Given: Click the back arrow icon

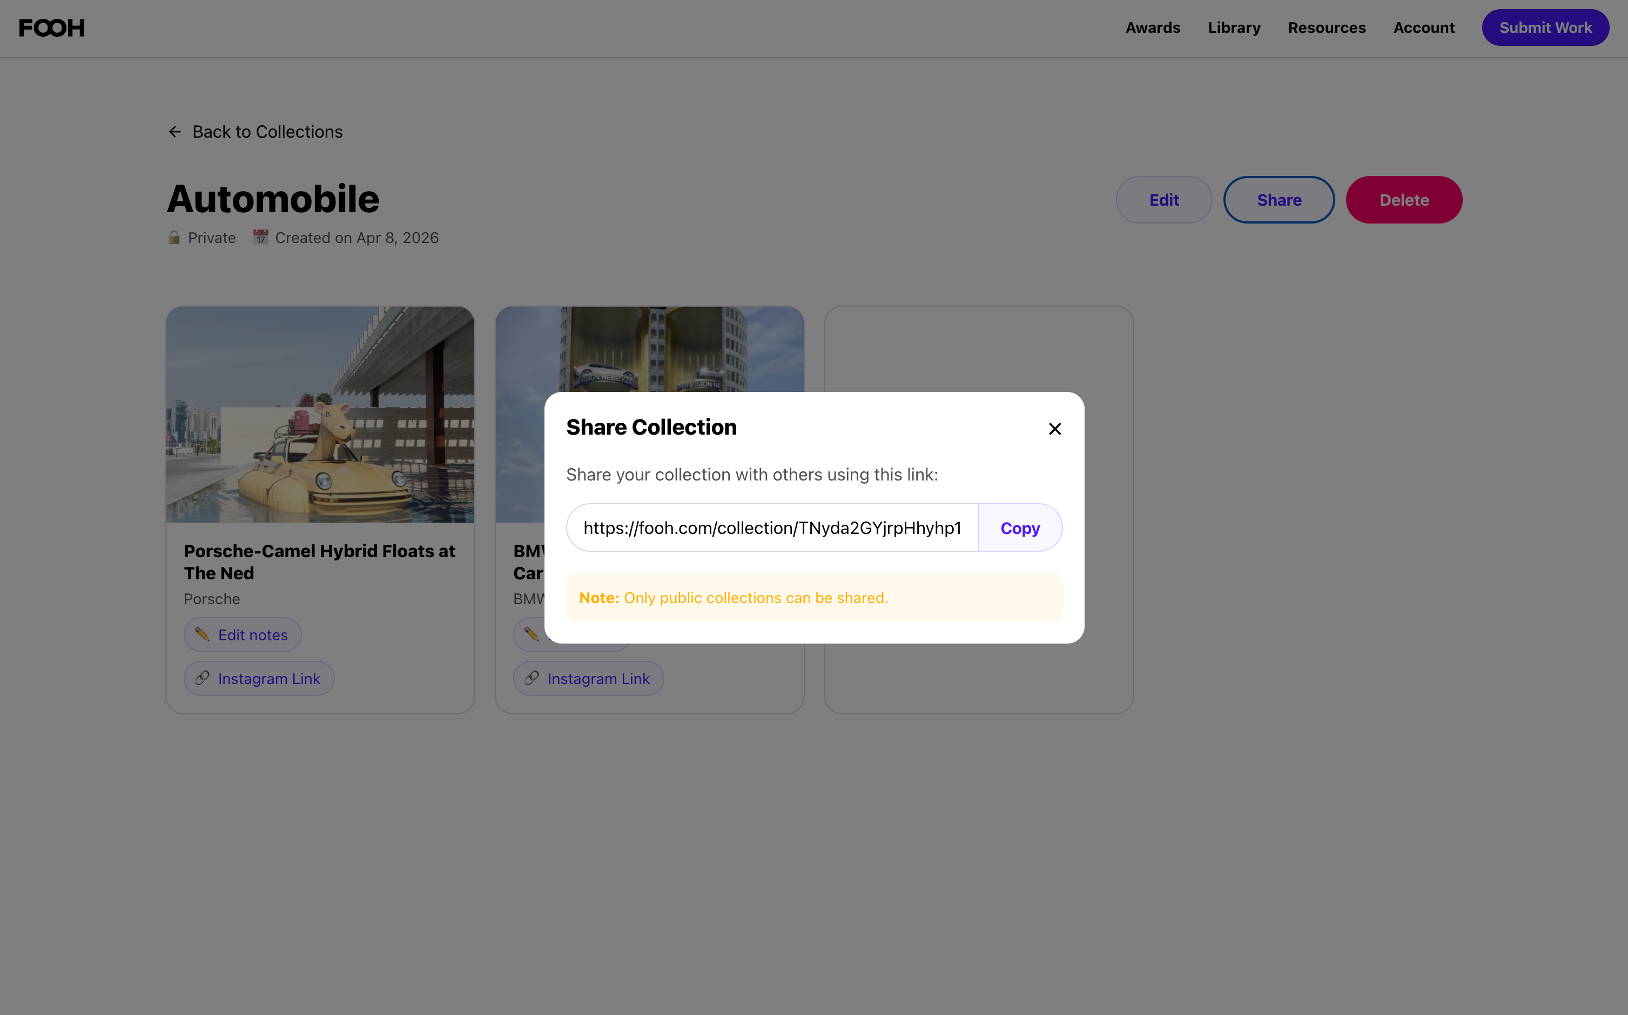Looking at the screenshot, I should (x=174, y=132).
